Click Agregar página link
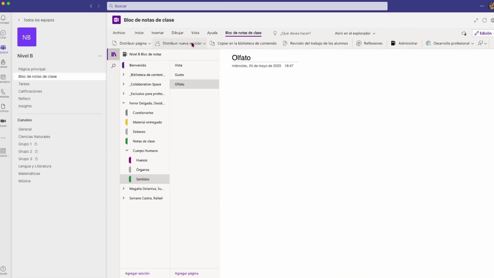This screenshot has width=494, height=278. 186,273
